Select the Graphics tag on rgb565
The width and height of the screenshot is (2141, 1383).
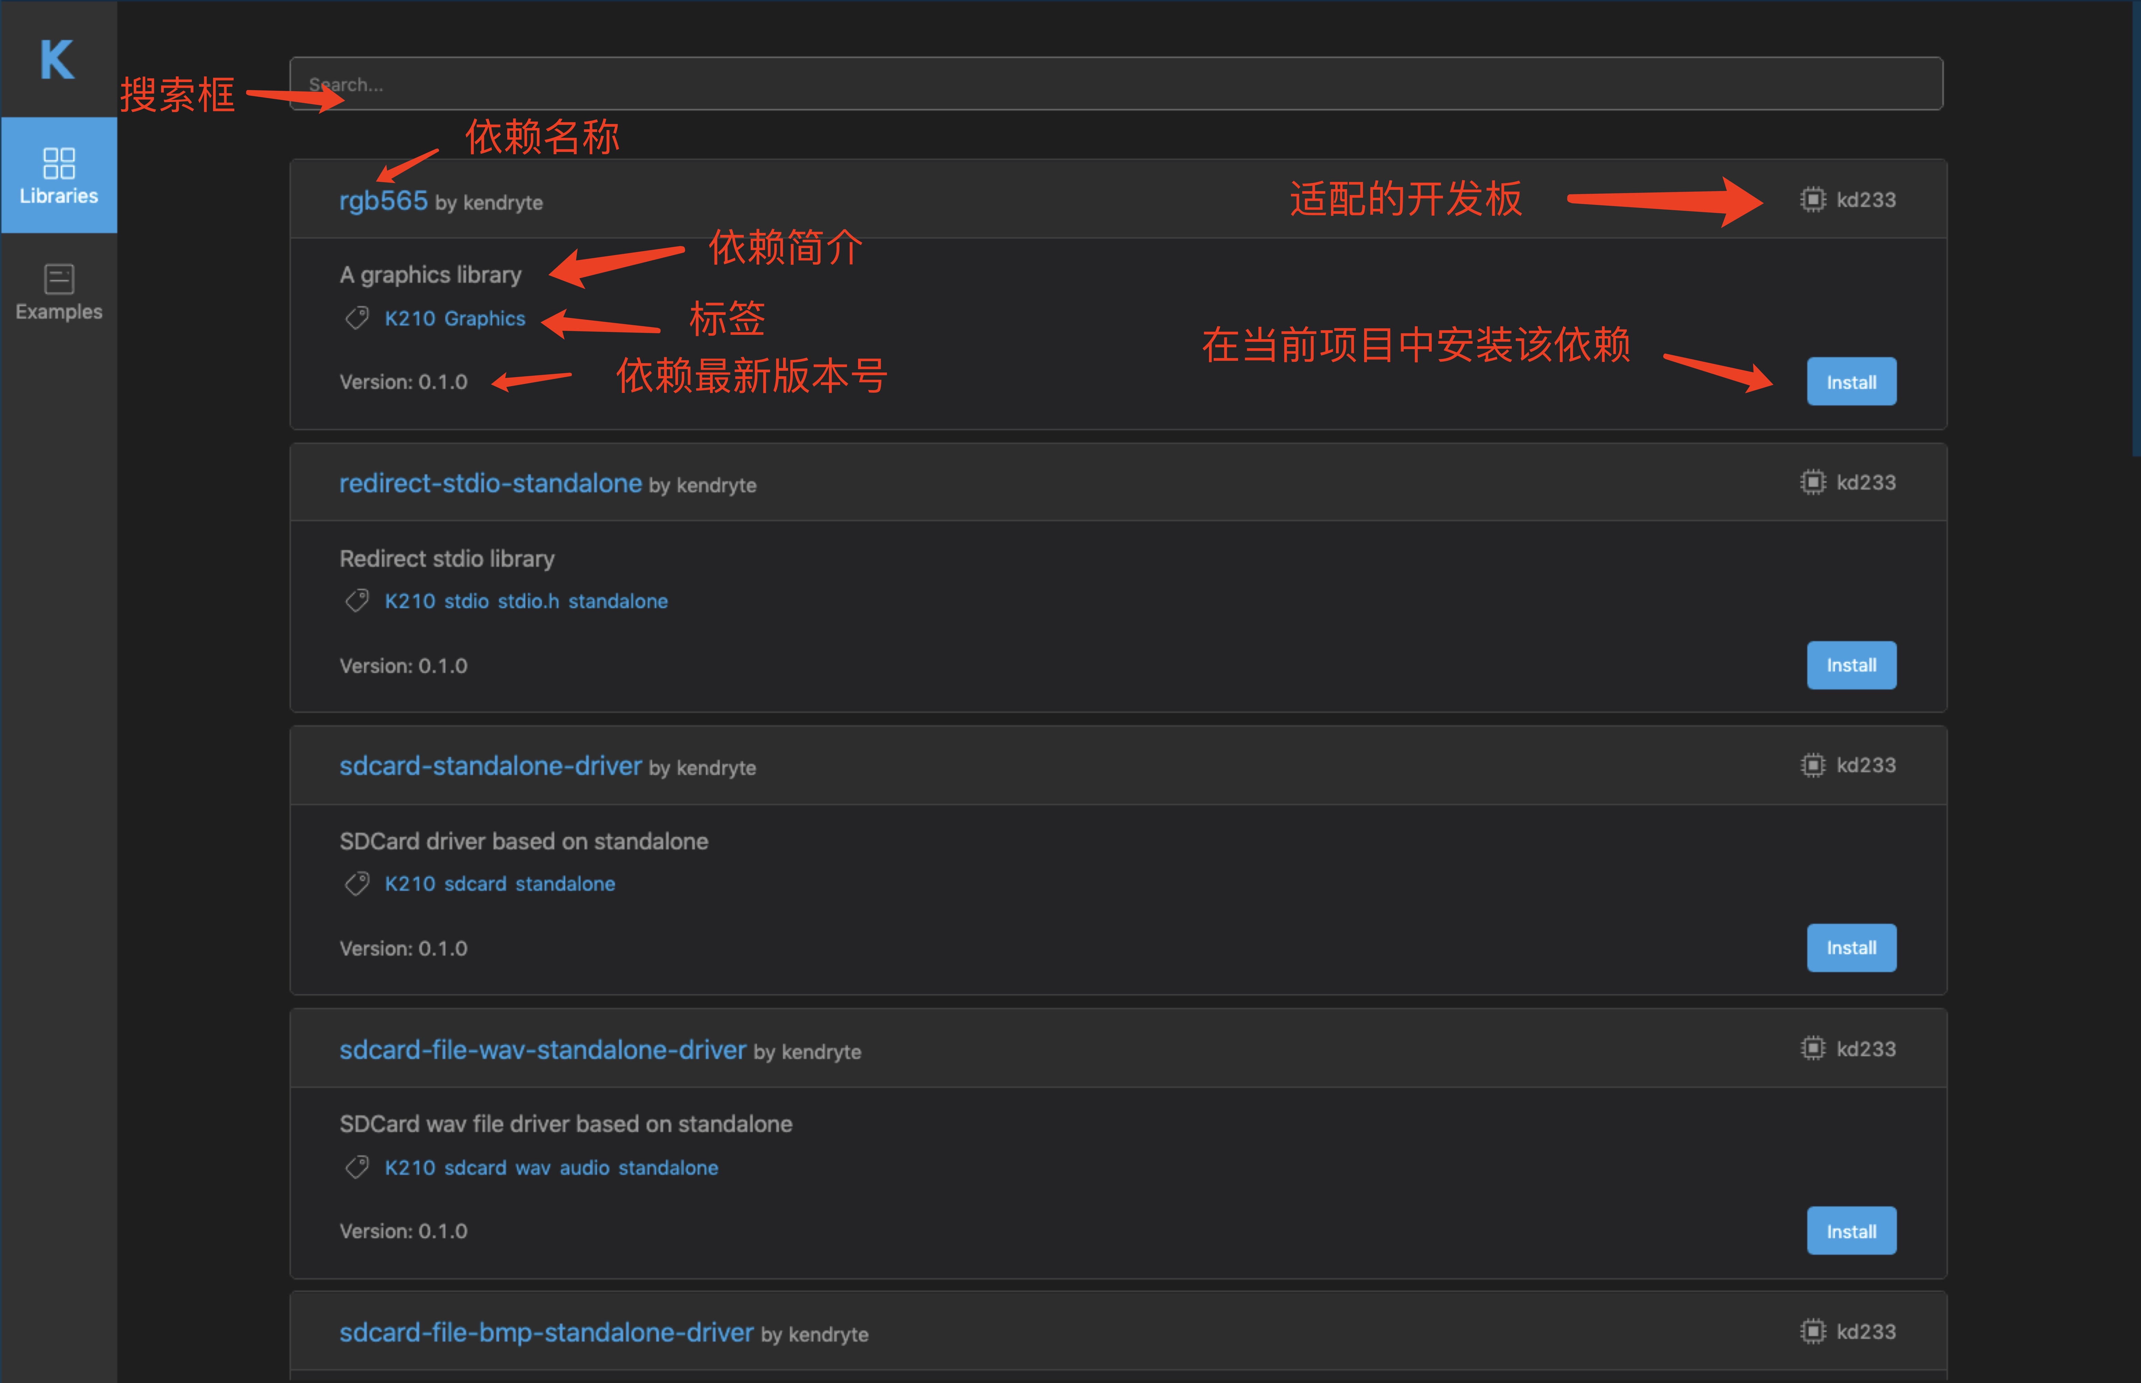(485, 319)
